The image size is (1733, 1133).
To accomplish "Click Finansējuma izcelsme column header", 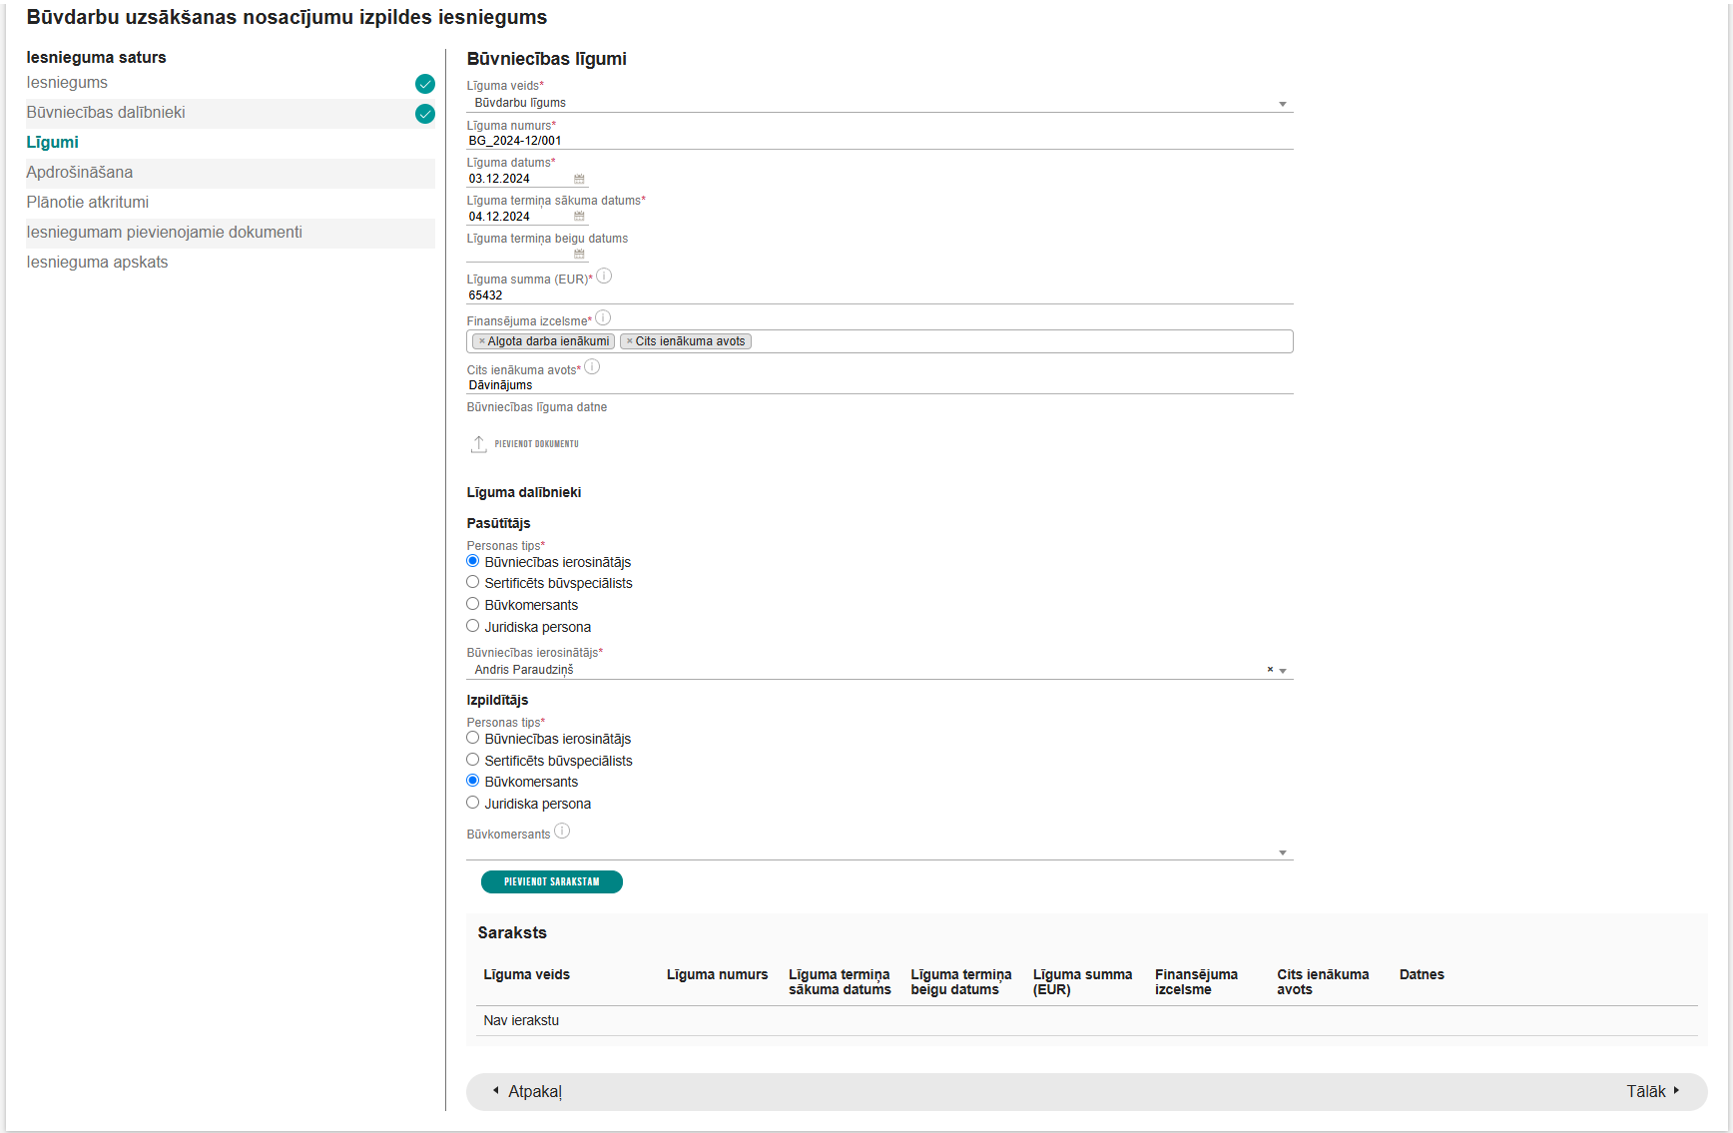I will coord(1197,982).
